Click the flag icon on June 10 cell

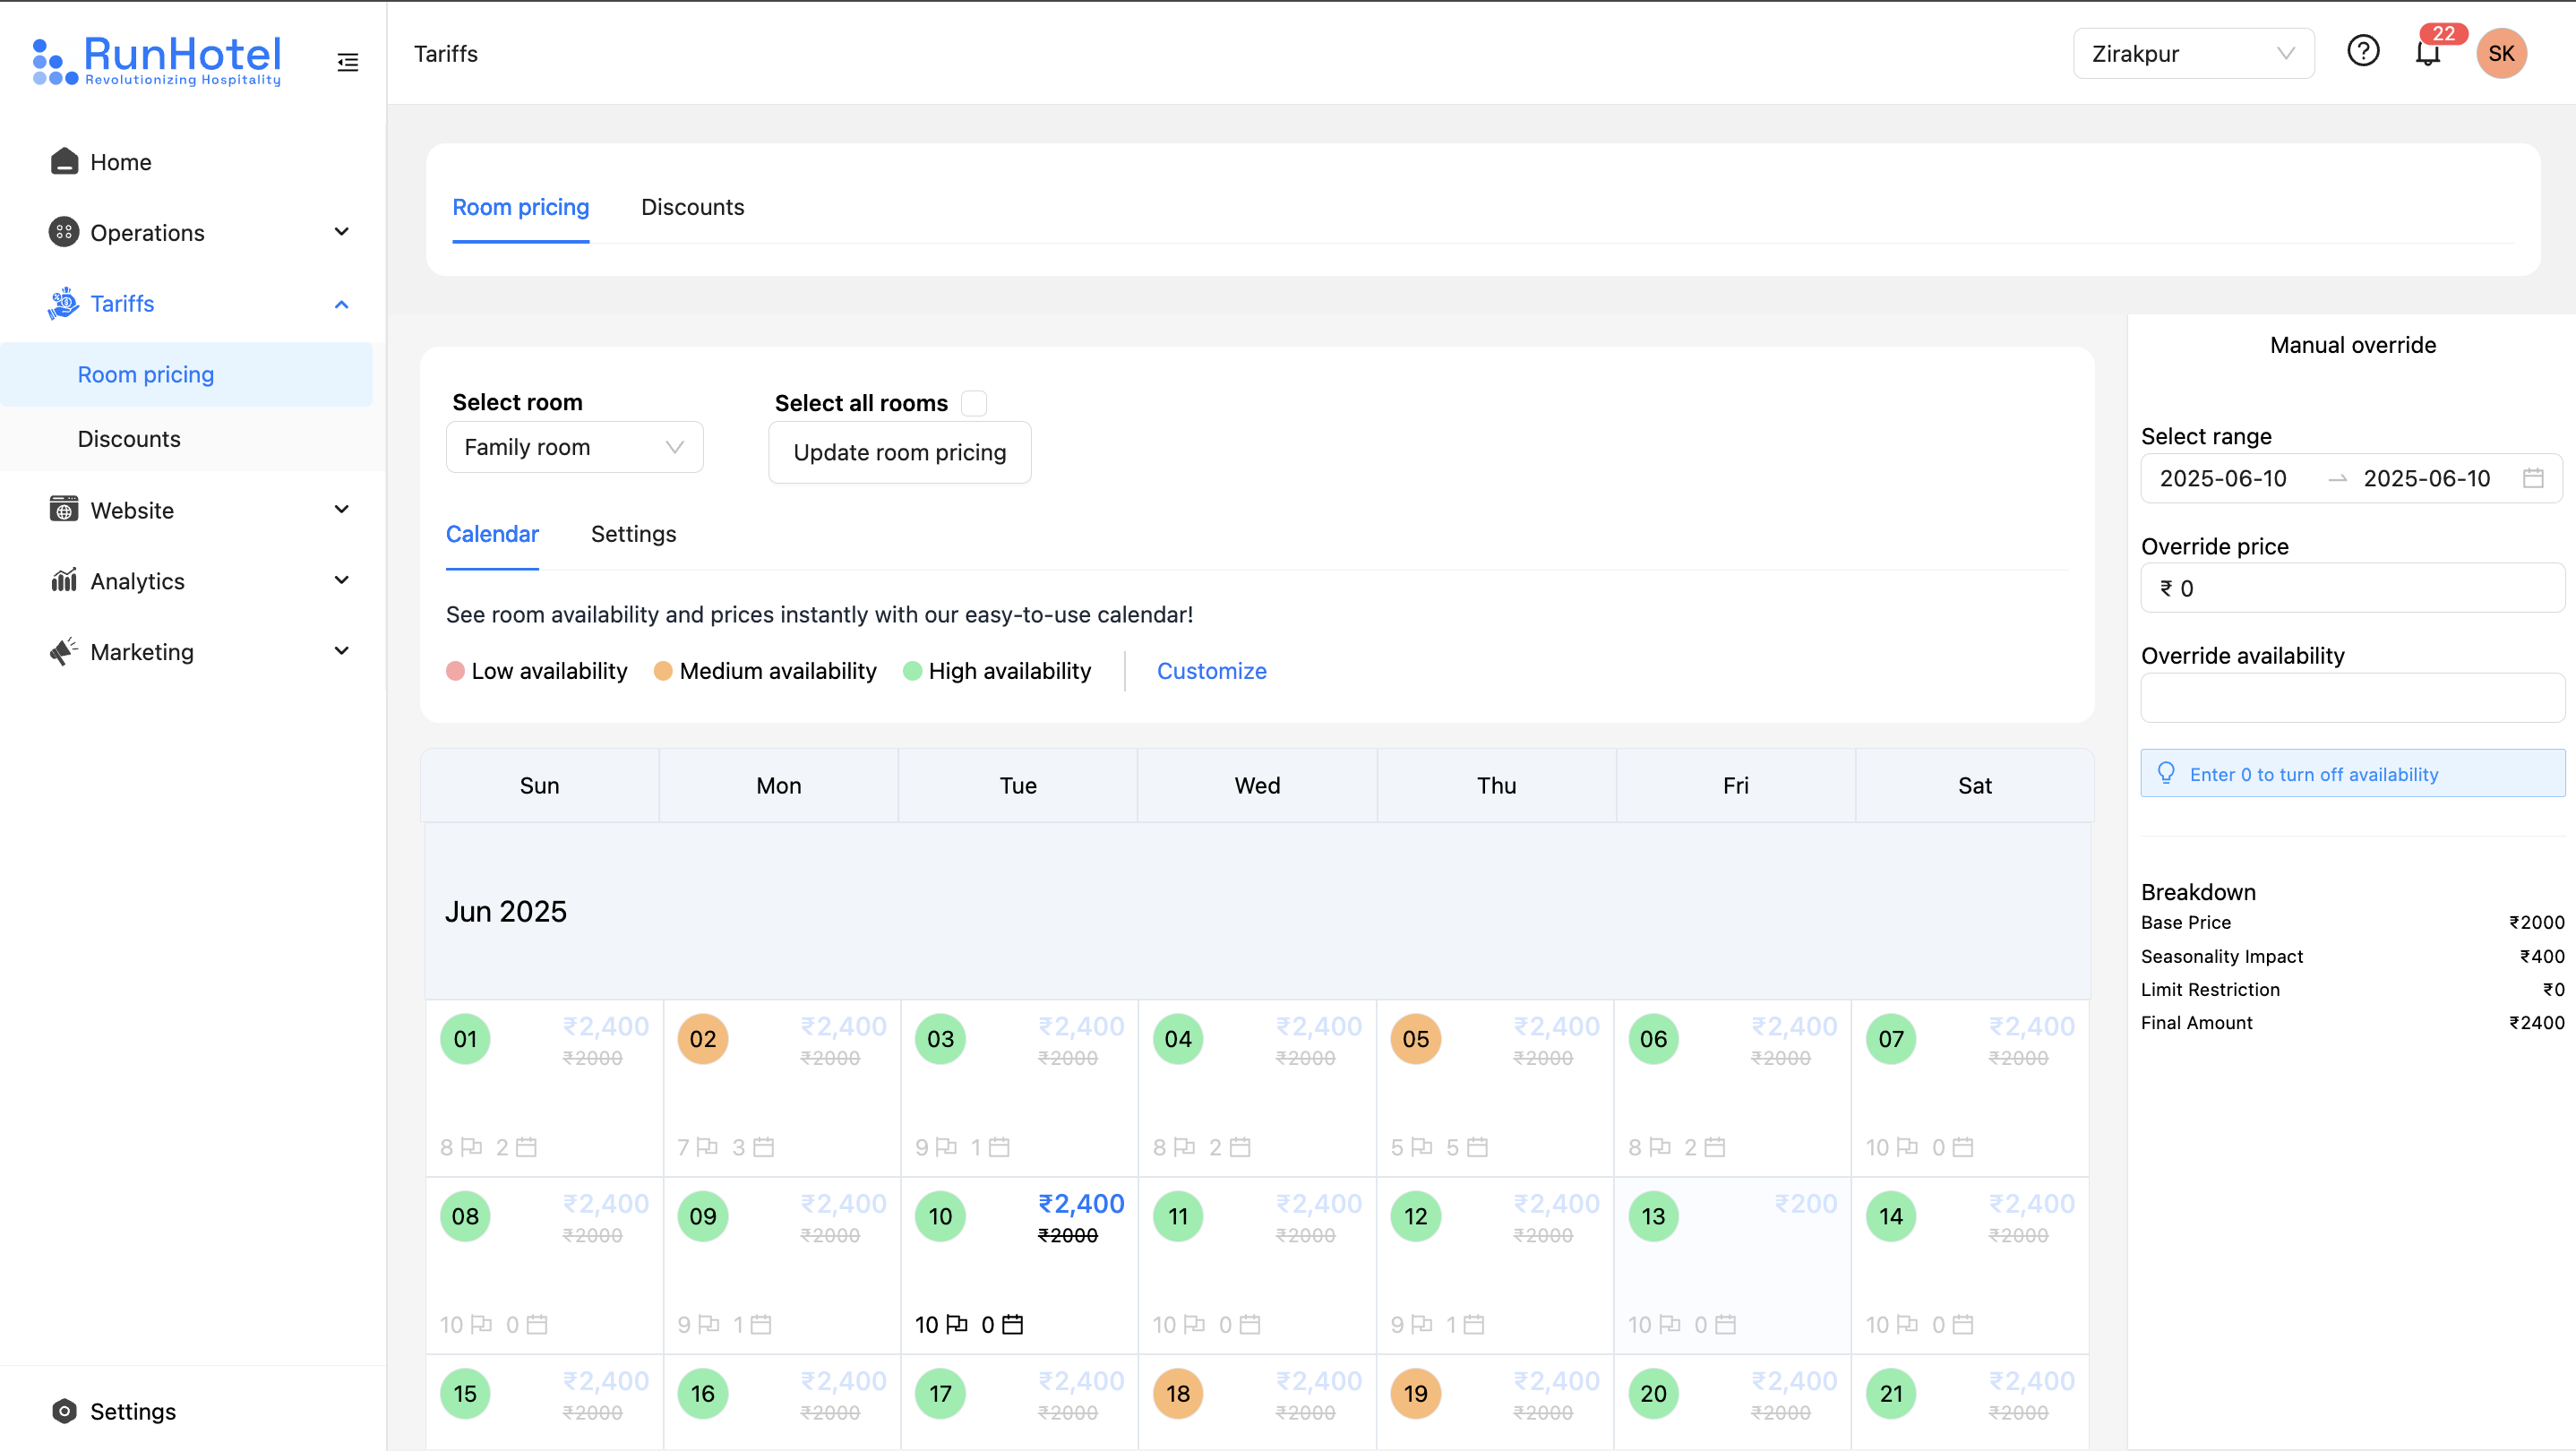click(956, 1324)
